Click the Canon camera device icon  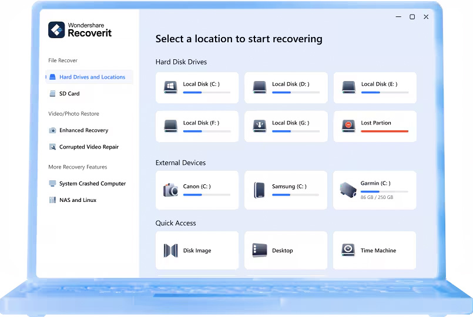tap(170, 190)
